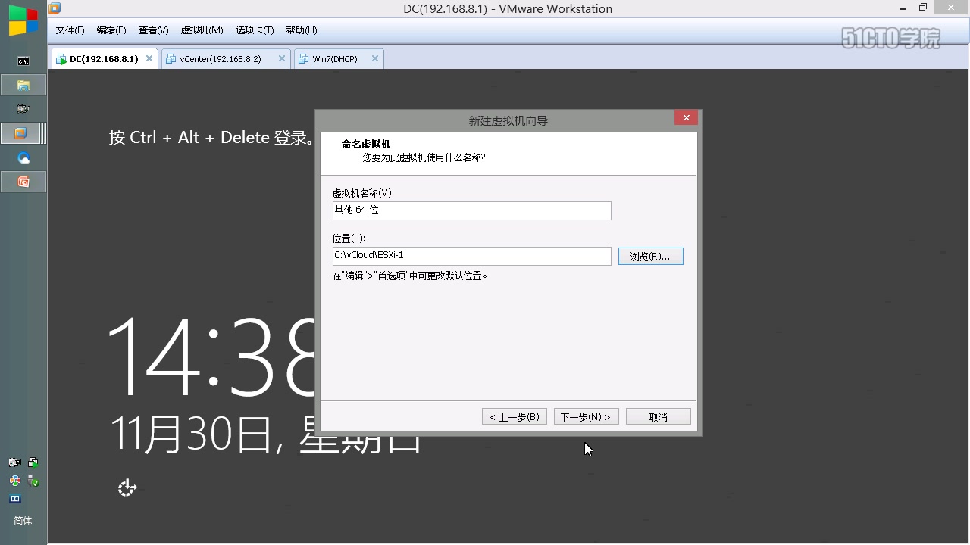Click the < 上一步(B) back button
The image size is (970, 545).
[515, 417]
